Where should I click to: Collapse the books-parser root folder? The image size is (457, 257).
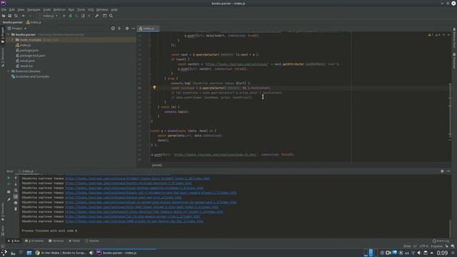9,35
